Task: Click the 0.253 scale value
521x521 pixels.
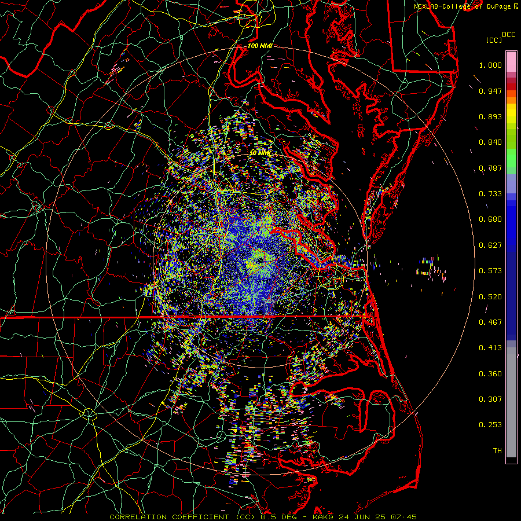Action: (490, 425)
